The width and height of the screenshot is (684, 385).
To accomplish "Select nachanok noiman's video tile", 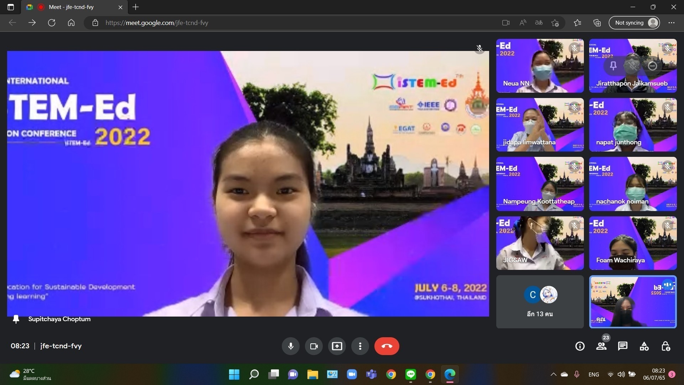I will tap(633, 184).
